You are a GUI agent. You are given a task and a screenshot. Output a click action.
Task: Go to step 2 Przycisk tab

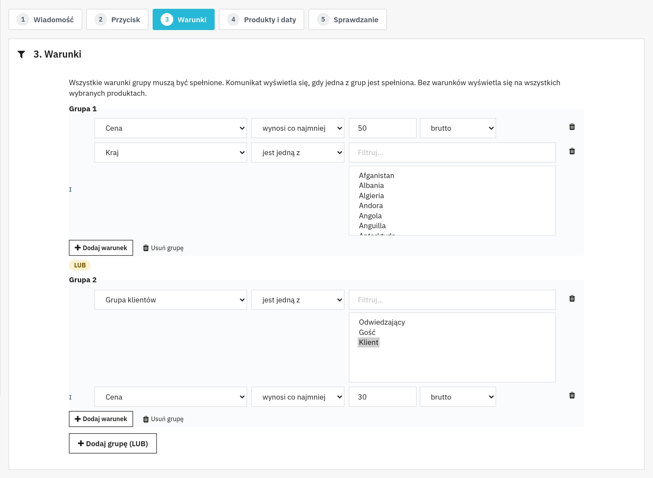tap(117, 19)
